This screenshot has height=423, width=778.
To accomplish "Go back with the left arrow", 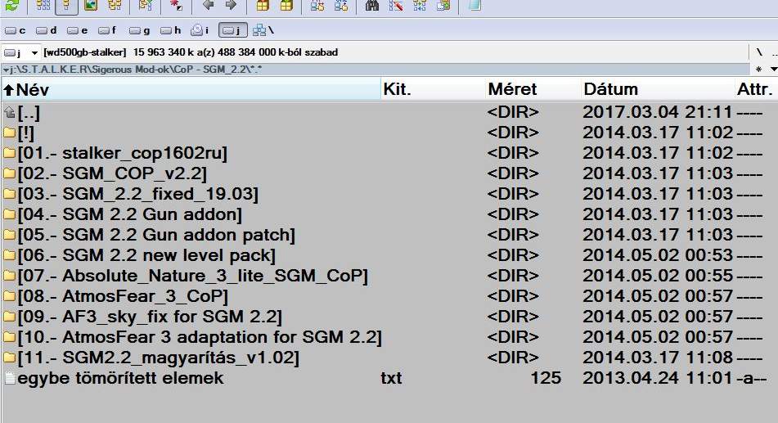I will pos(209,5).
